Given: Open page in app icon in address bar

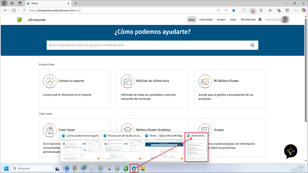Looking at the screenshot, I should 218,10.
